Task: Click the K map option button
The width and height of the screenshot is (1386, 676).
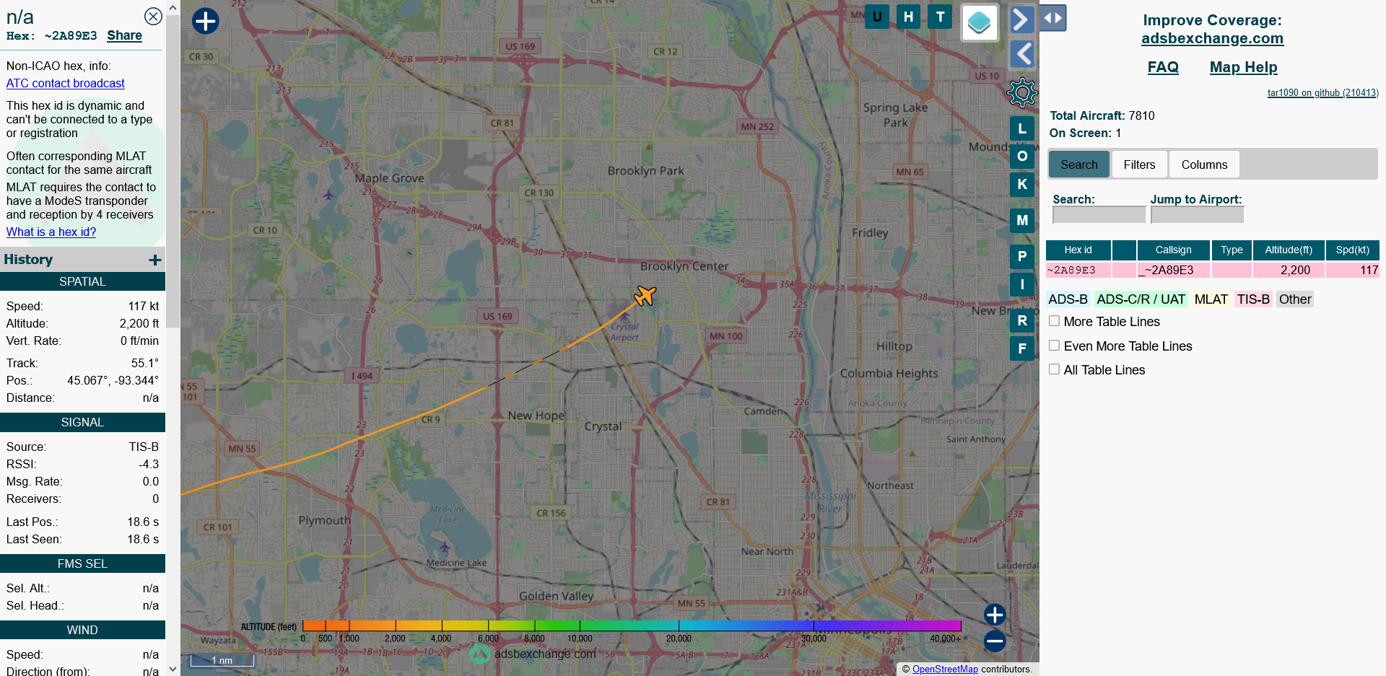Action: (1022, 185)
